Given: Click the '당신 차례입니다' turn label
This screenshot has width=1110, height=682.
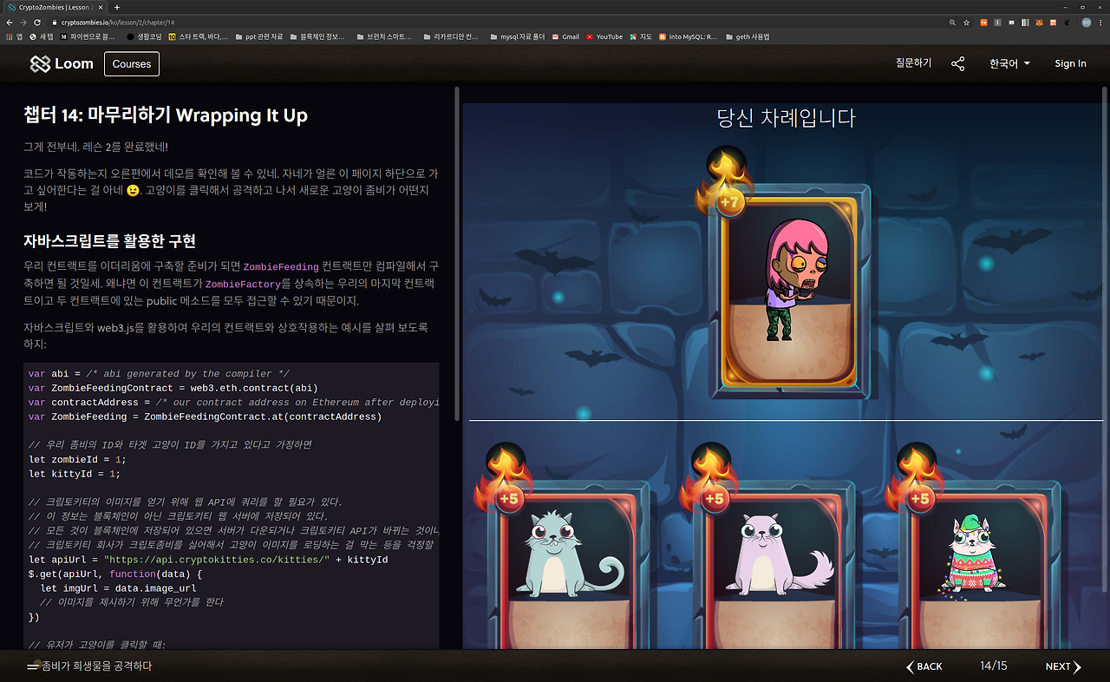Looking at the screenshot, I should [x=787, y=118].
